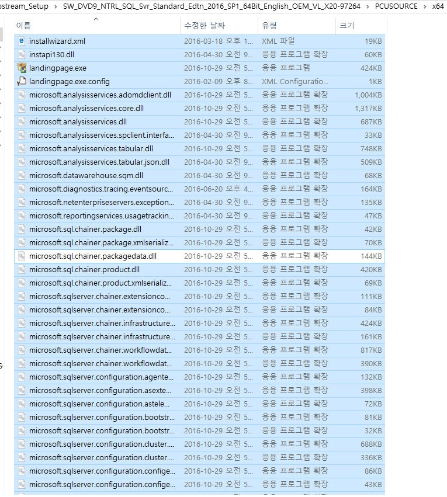The image size is (447, 497).
Task: Click the XML Configuratio... type cell
Action: pos(295,81)
